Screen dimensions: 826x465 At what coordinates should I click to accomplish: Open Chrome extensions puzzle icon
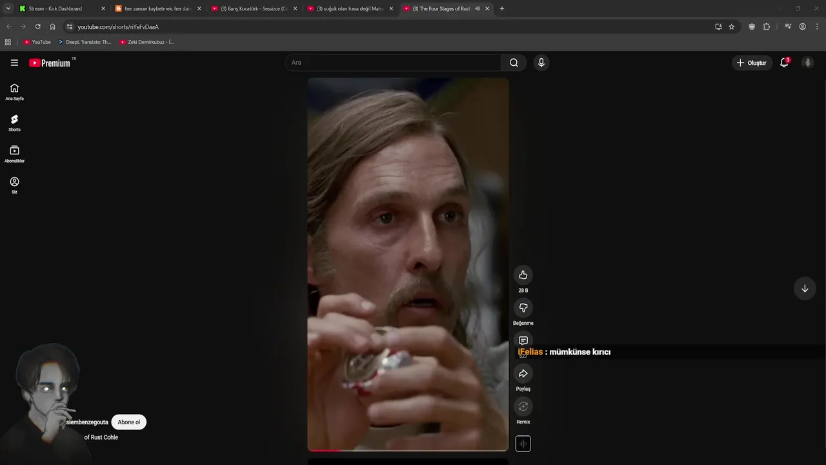click(x=767, y=26)
